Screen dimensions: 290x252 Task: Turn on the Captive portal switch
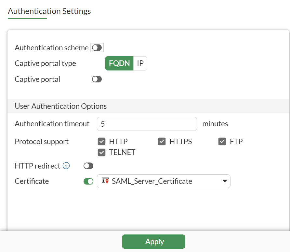tap(97, 79)
